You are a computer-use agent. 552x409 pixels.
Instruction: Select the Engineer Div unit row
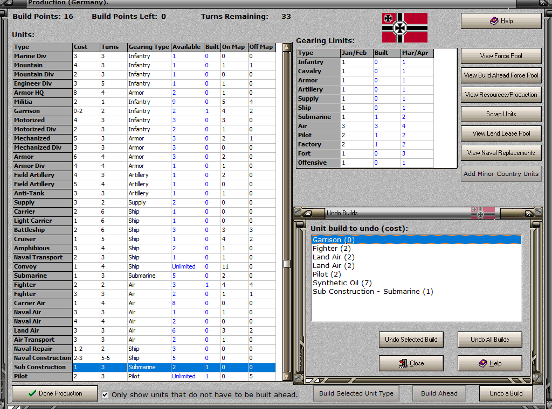pos(144,83)
